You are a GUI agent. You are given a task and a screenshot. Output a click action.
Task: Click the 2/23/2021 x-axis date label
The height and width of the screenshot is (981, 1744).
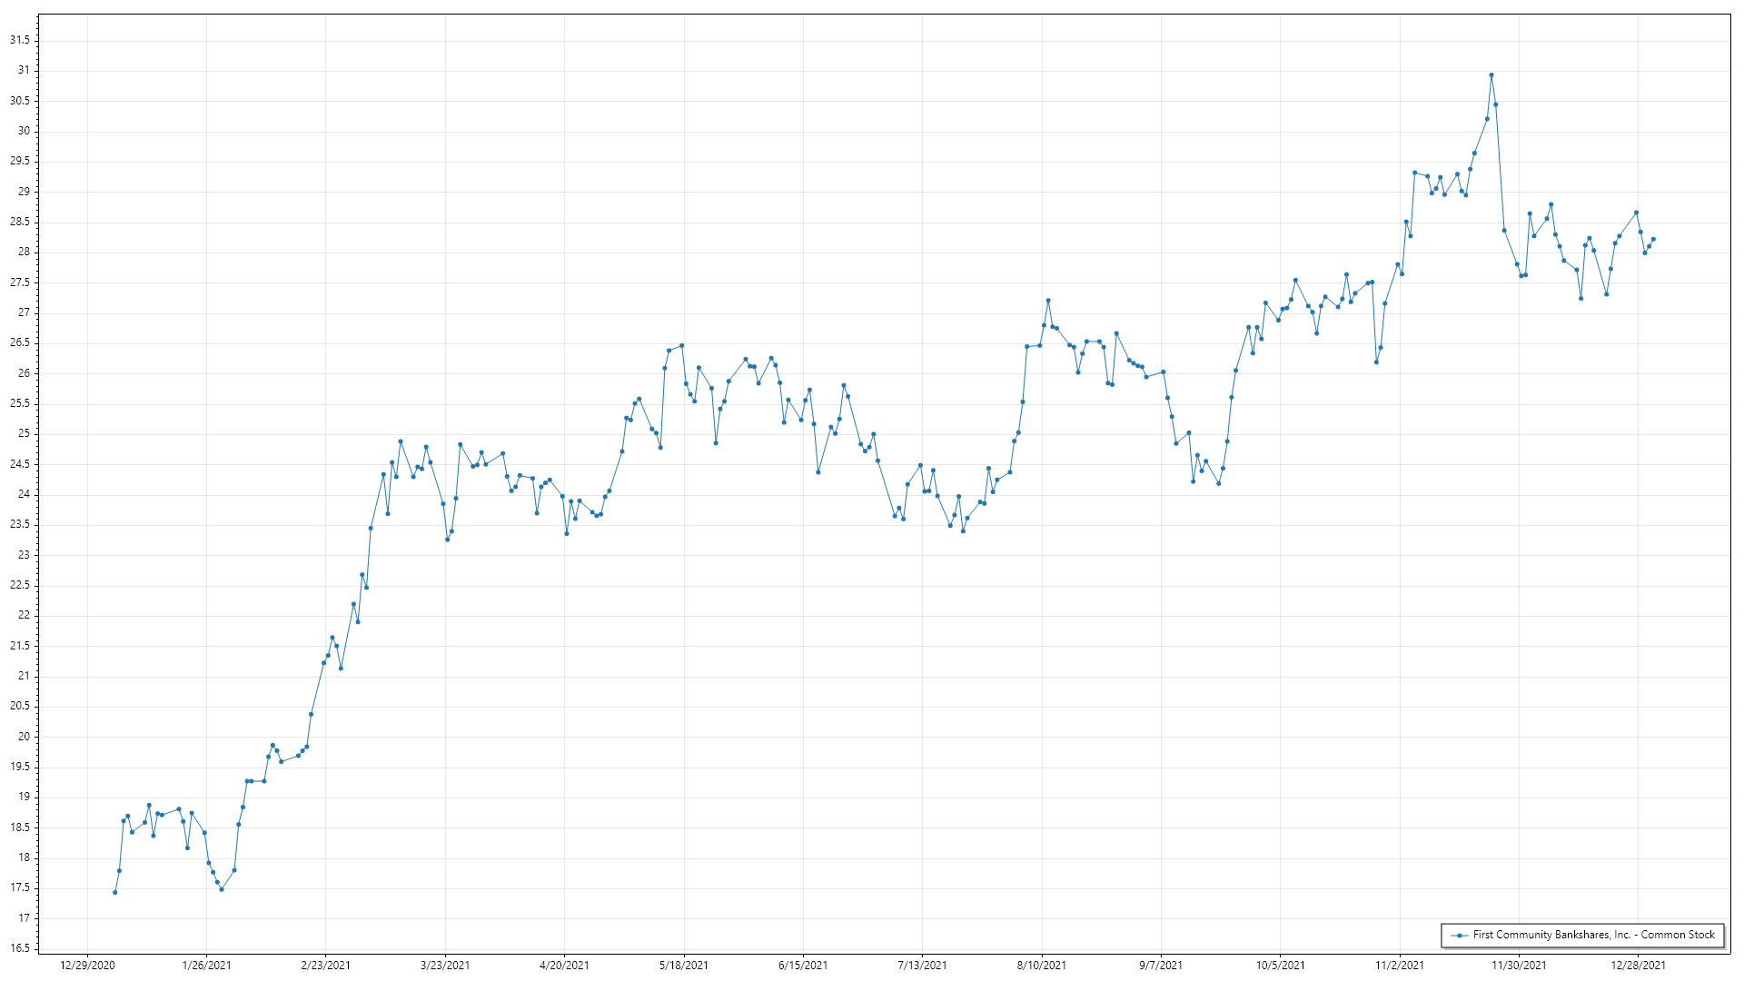coord(326,966)
